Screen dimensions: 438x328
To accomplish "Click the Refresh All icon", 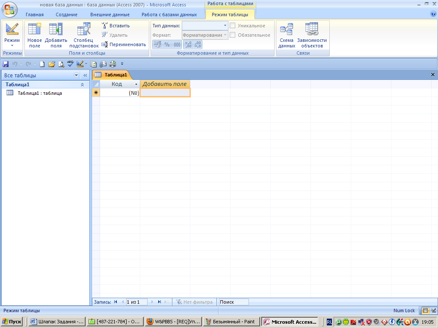I will (94, 64).
